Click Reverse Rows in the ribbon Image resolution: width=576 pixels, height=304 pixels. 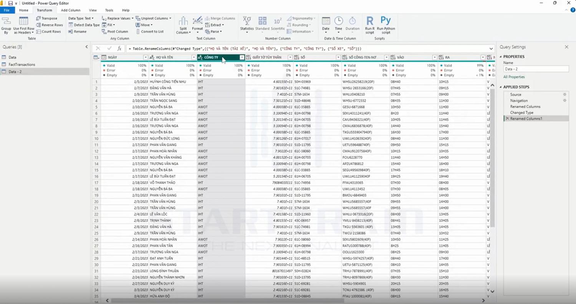tap(50, 25)
